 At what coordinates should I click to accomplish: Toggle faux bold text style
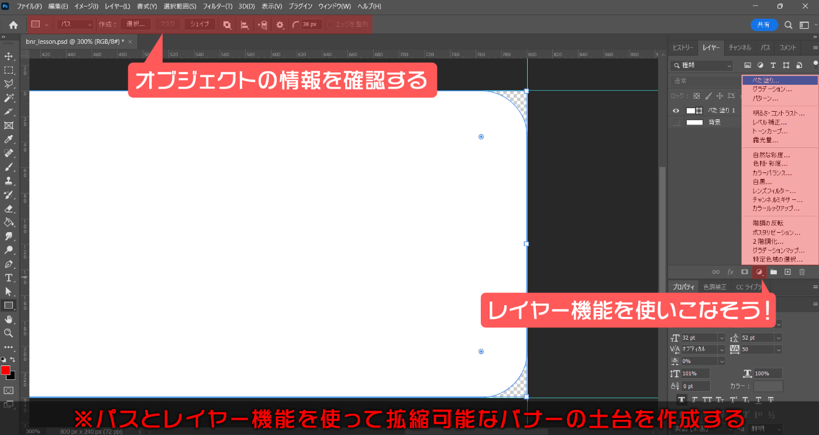(682, 400)
